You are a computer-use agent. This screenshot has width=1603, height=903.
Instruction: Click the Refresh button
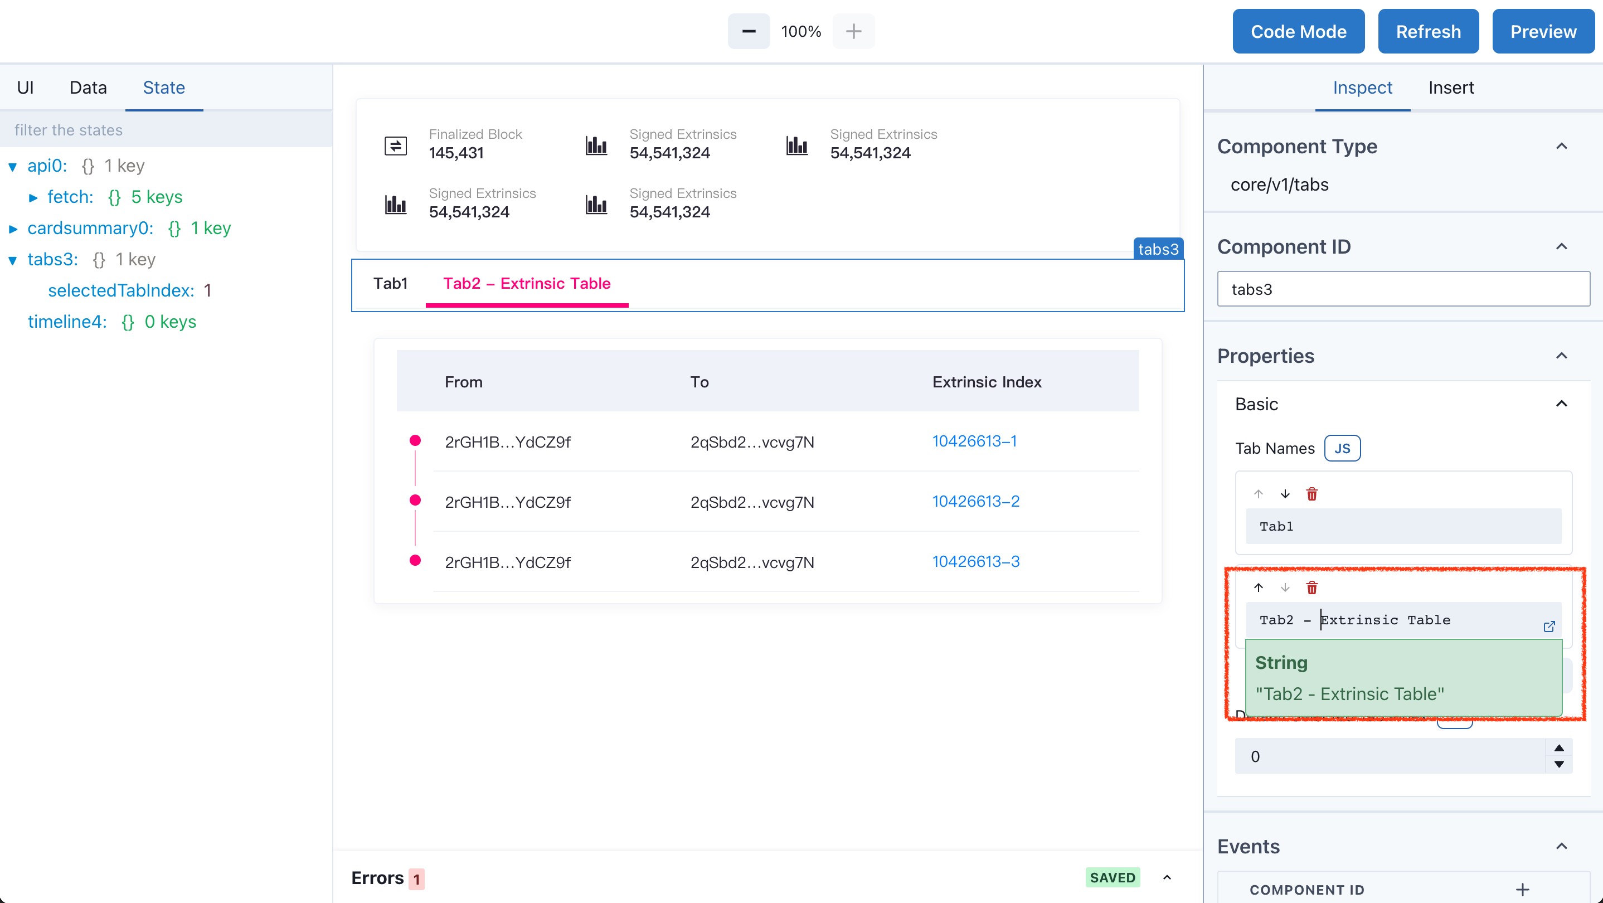click(x=1428, y=31)
